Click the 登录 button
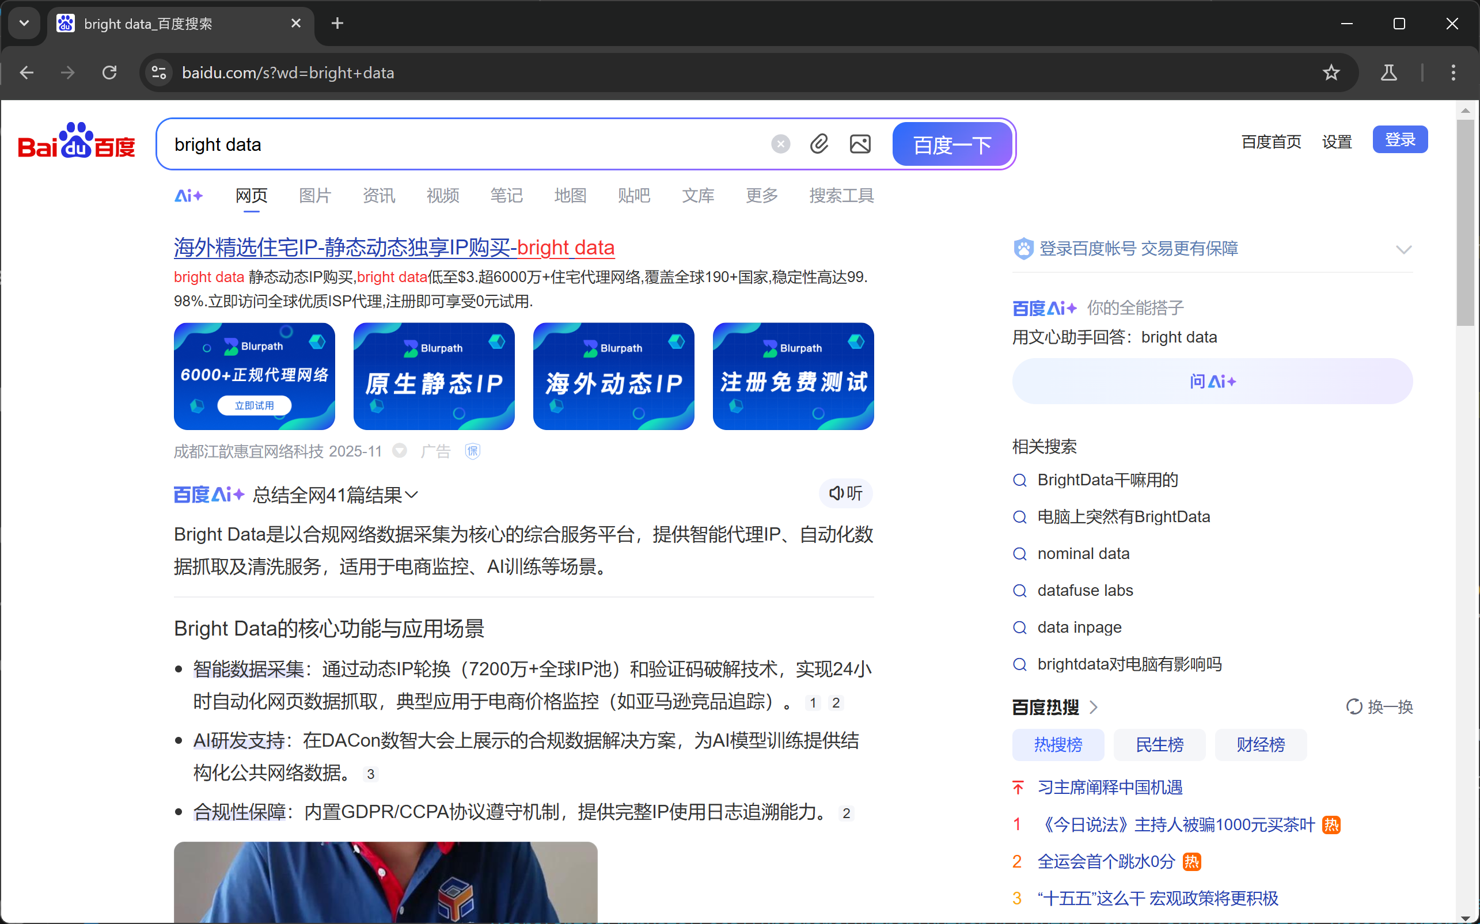This screenshot has height=924, width=1480. [1399, 139]
